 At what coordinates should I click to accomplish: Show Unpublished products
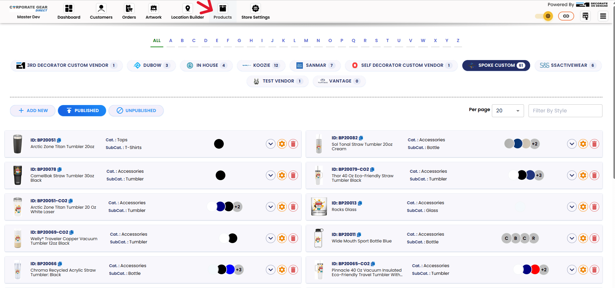pos(136,110)
